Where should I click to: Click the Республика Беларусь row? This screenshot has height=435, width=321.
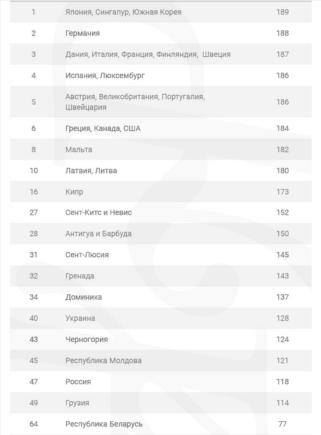pos(161,424)
